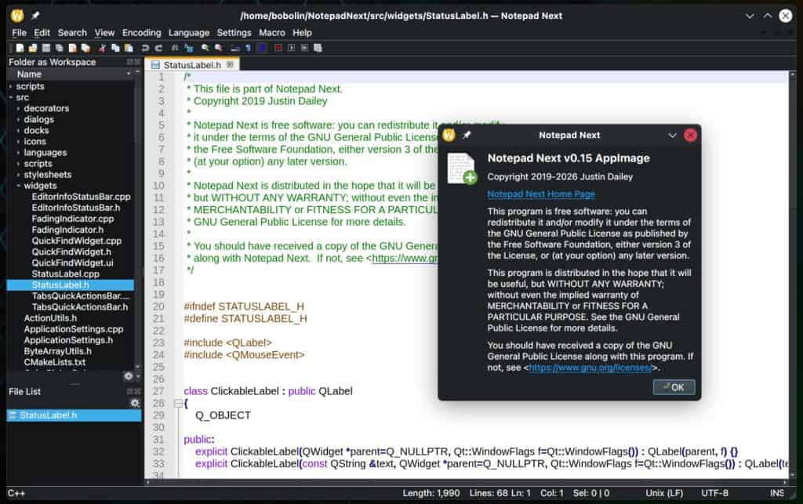Click the Save All toolbar icon
803x504 pixels.
[59, 48]
